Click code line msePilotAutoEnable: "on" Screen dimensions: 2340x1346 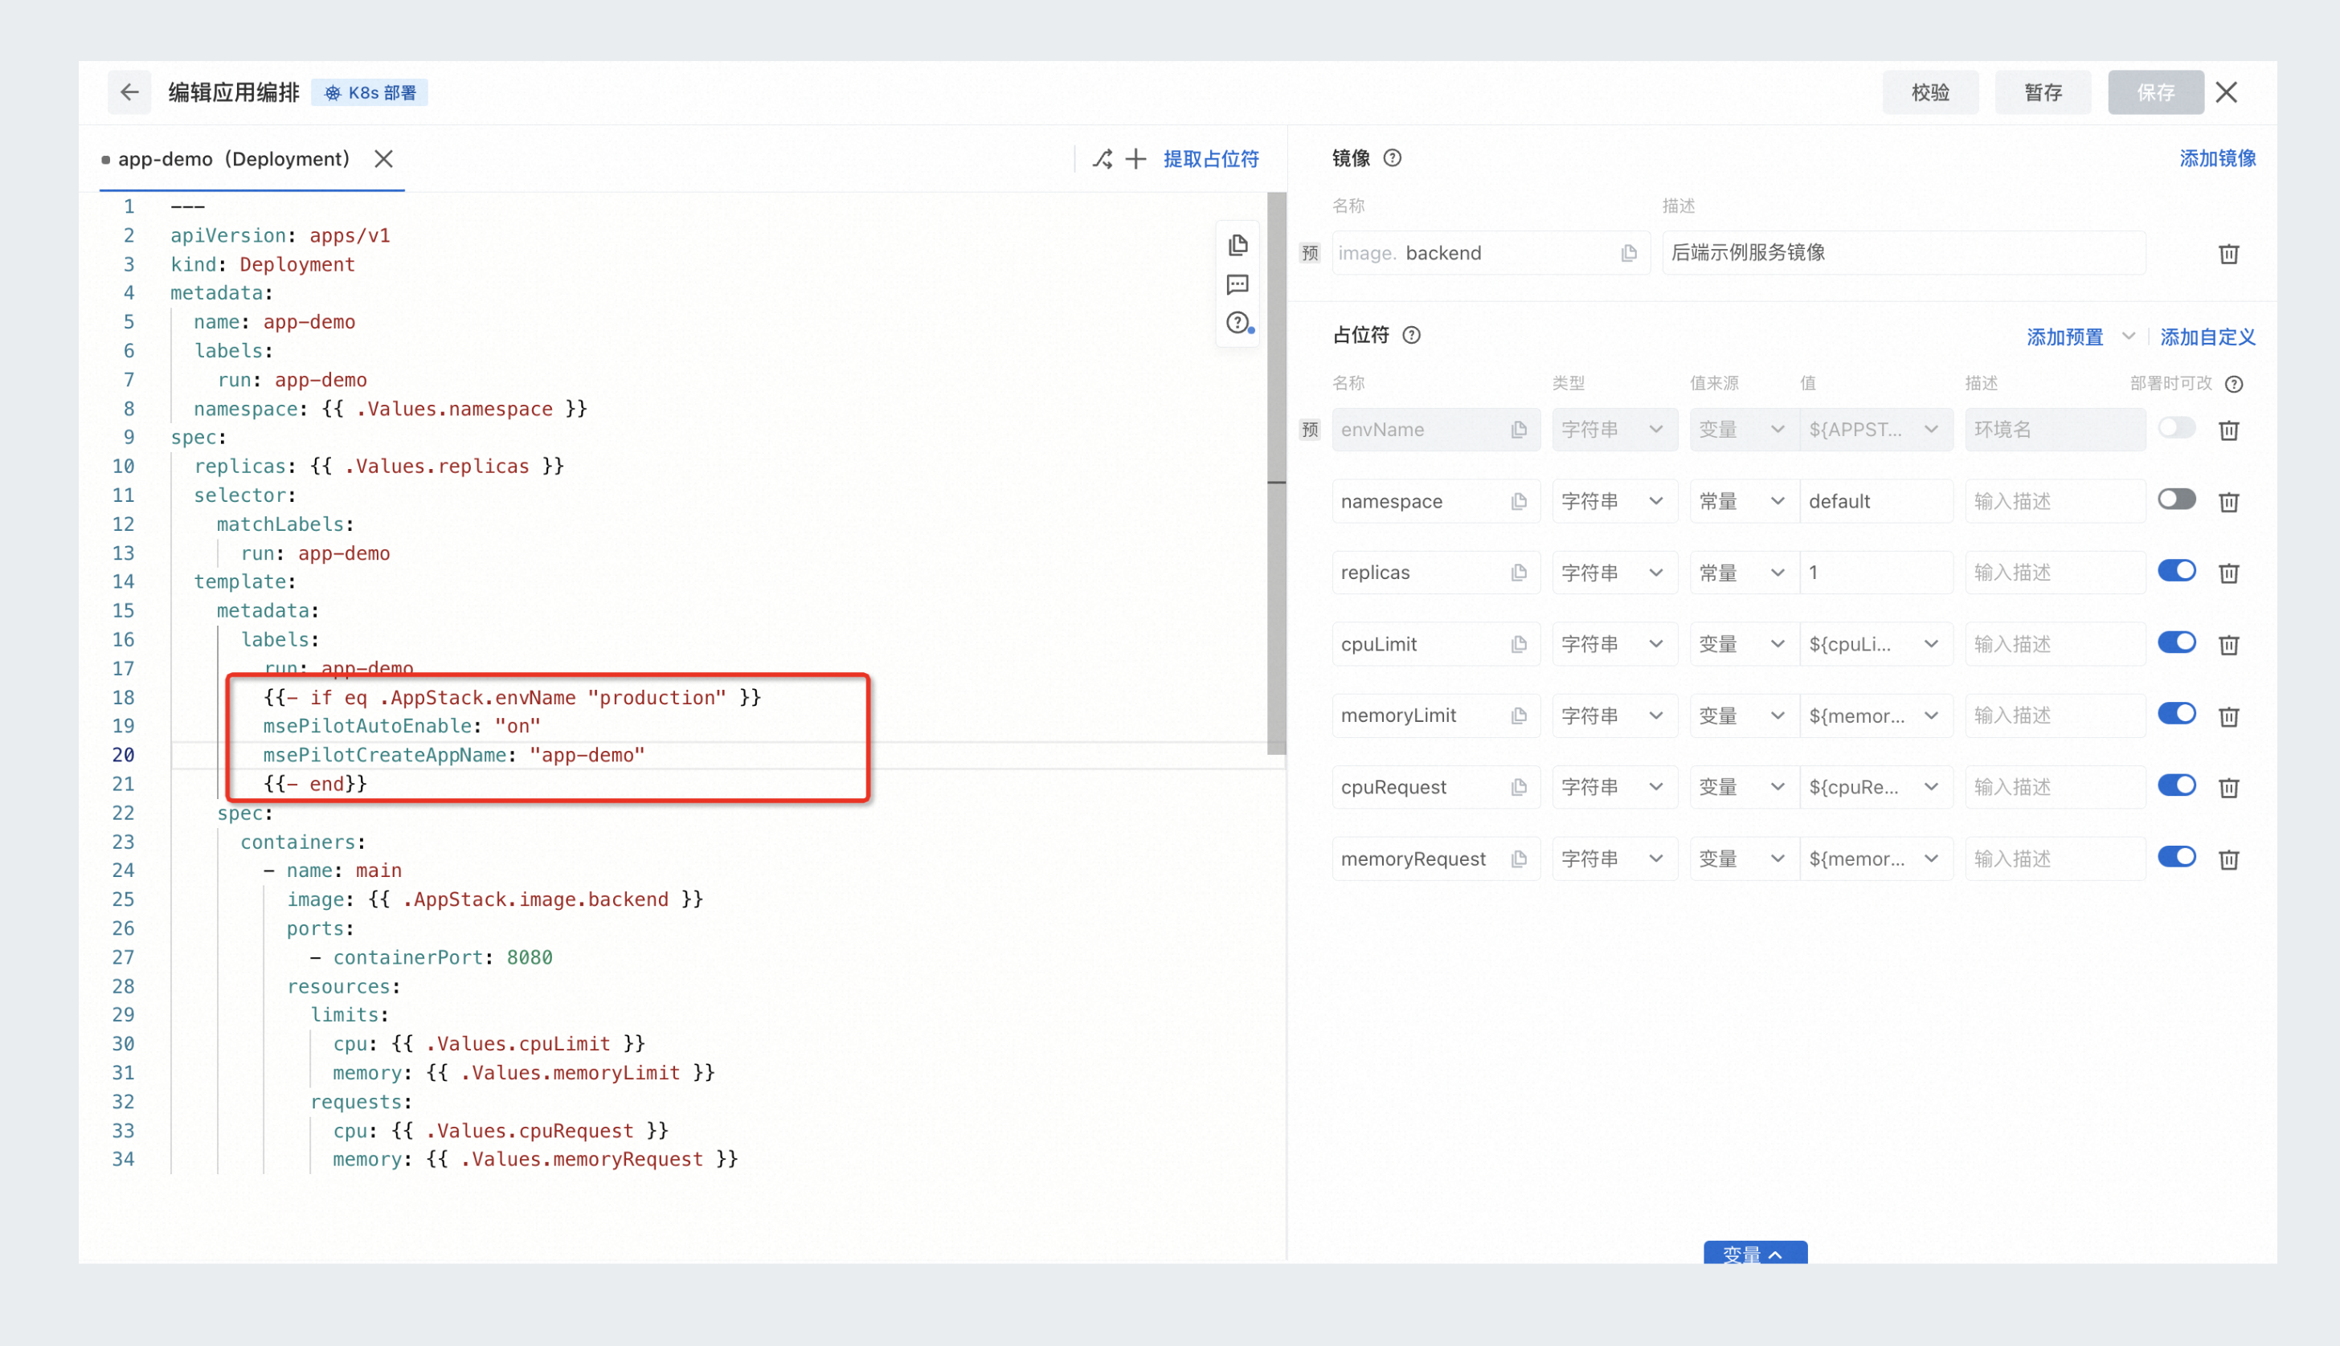click(x=402, y=726)
